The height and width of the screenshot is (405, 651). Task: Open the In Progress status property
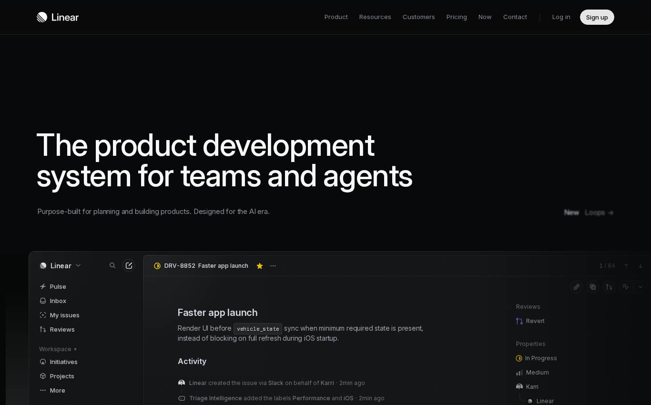pos(537,358)
